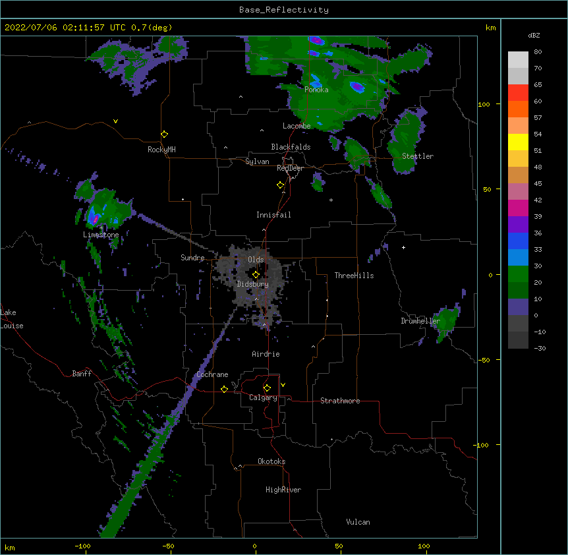Click the -50 tick on the right axis
Screen dimensions: 568x555
[484, 360]
